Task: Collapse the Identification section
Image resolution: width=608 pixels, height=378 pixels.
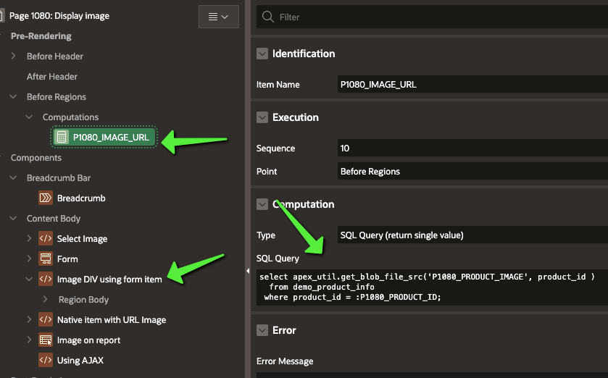Action: click(262, 54)
